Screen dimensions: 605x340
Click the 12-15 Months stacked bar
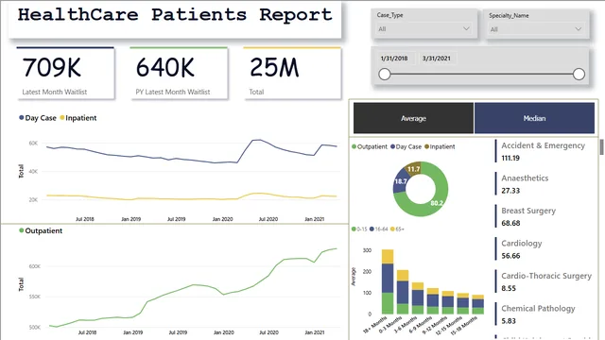click(463, 304)
